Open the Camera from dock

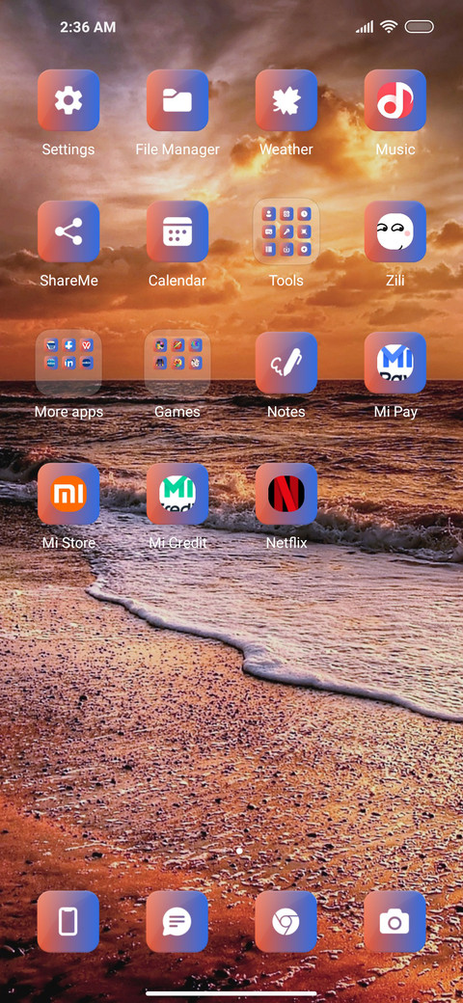[x=395, y=922]
